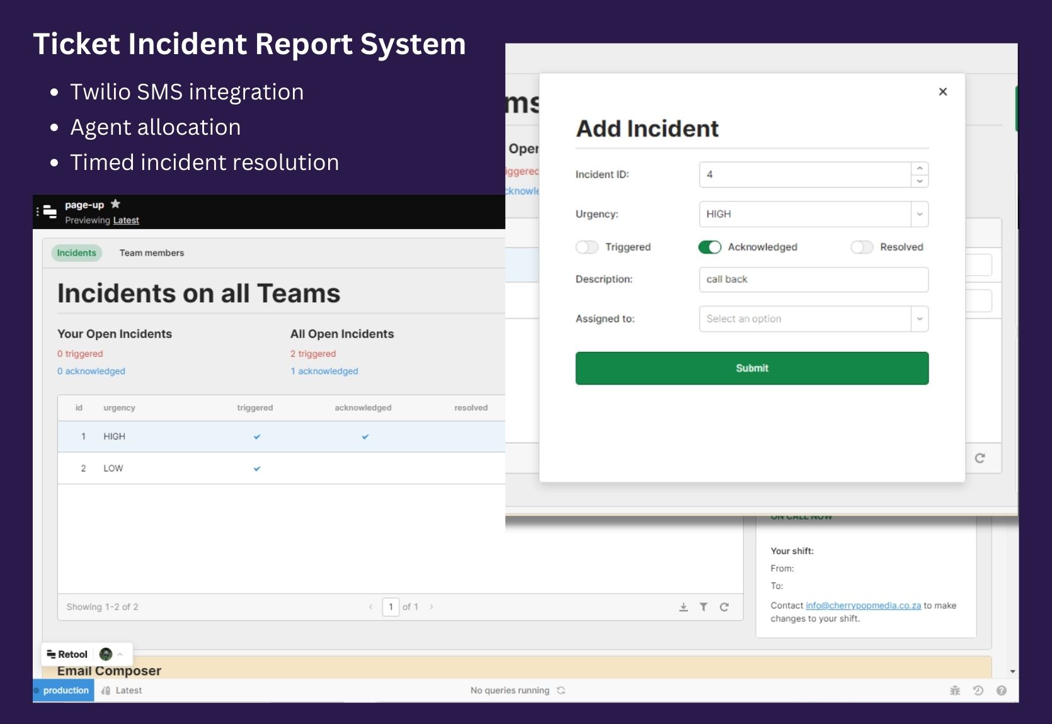Submit the new incident form
The image size is (1052, 724).
pyautogui.click(x=752, y=368)
